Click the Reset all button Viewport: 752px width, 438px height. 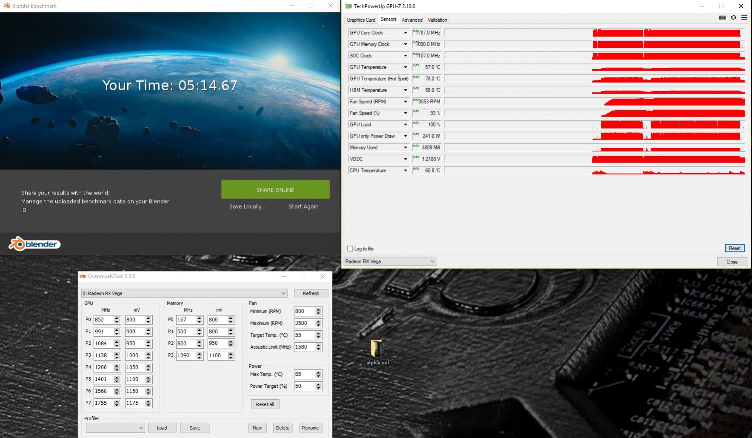pos(265,404)
